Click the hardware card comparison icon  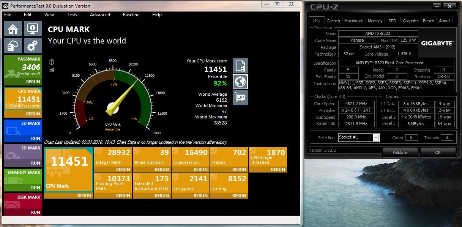tap(240, 97)
